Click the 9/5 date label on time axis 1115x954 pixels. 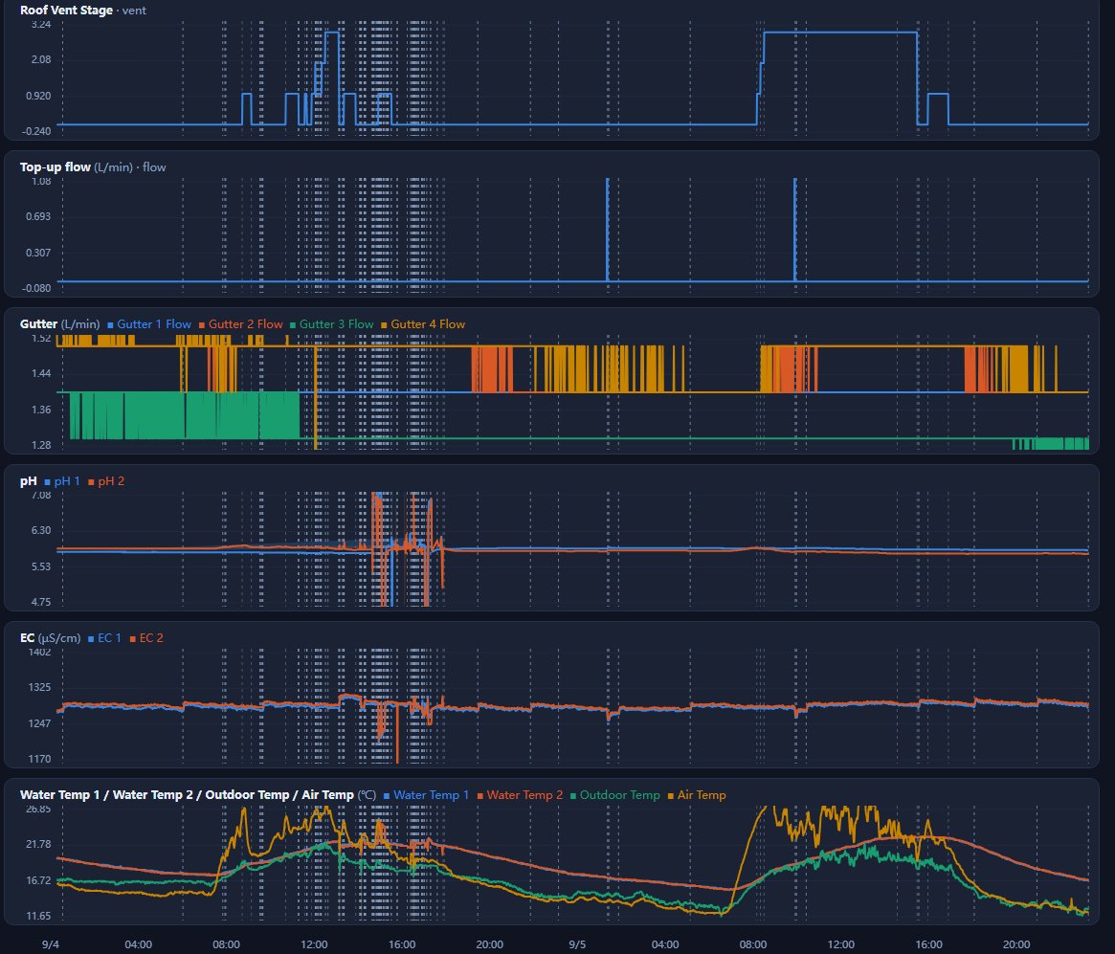click(x=577, y=944)
